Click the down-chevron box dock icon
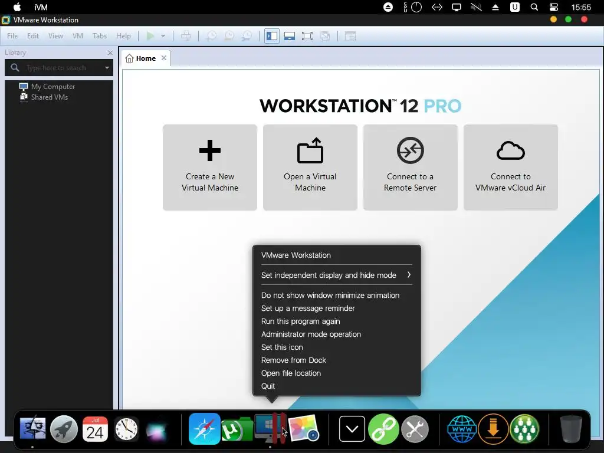 click(352, 429)
